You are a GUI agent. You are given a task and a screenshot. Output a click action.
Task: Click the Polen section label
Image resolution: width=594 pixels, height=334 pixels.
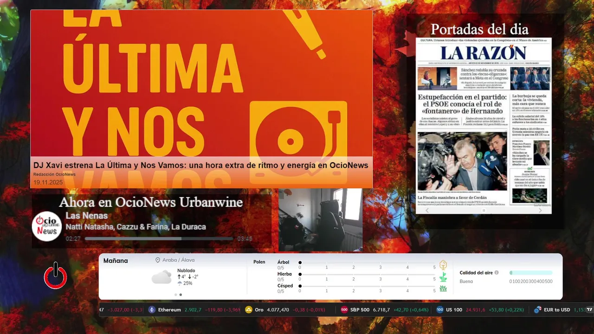tap(259, 262)
